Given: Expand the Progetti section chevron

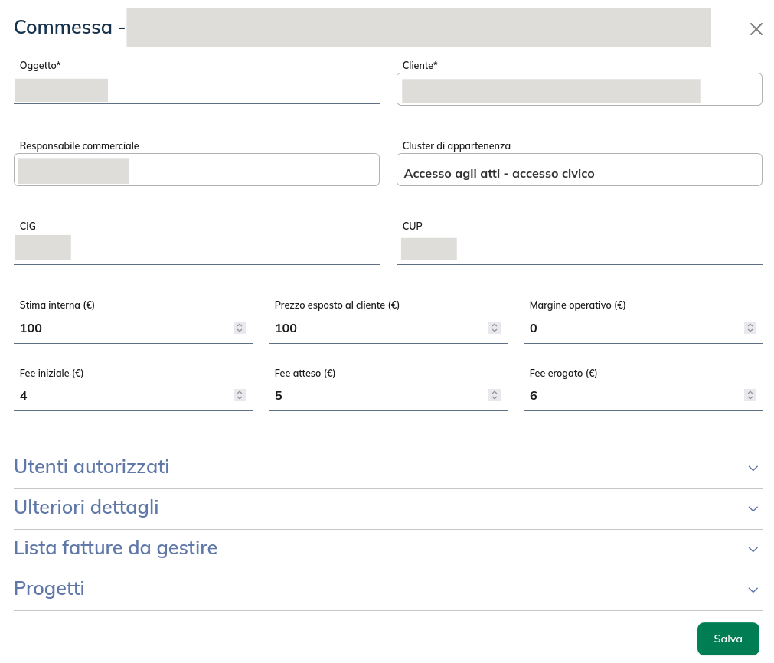Looking at the screenshot, I should click(x=753, y=590).
